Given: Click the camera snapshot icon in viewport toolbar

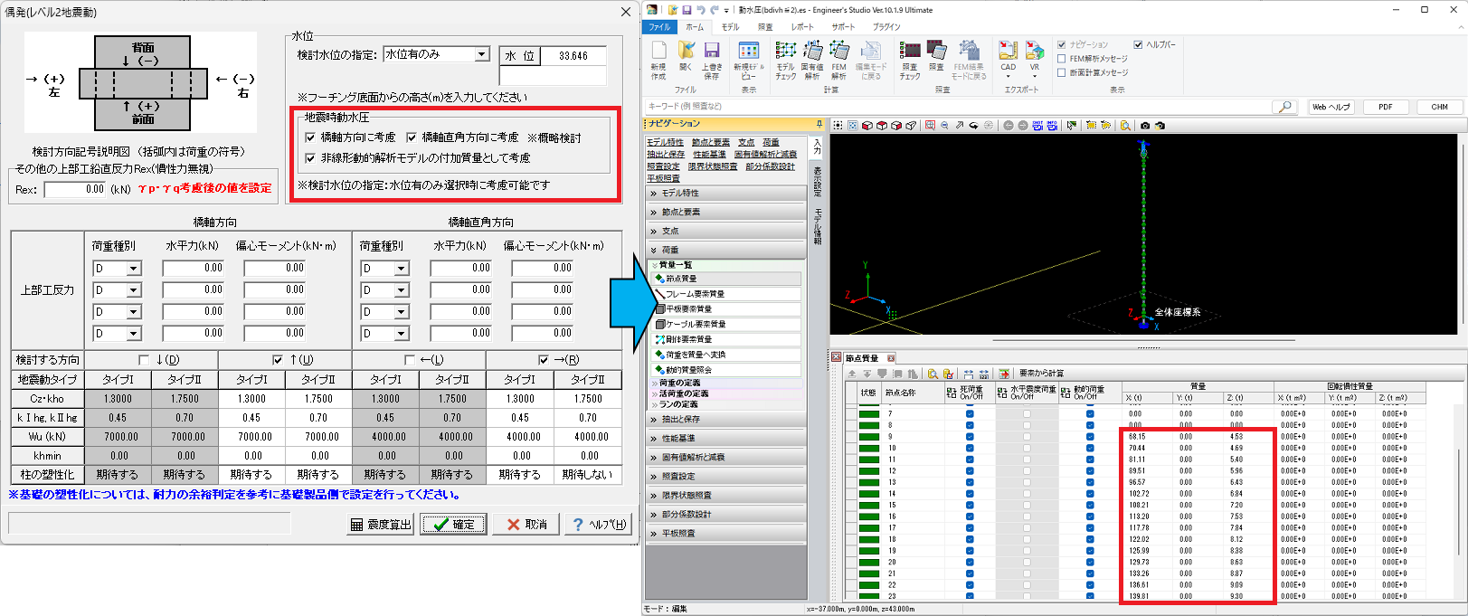Looking at the screenshot, I should tap(1145, 126).
